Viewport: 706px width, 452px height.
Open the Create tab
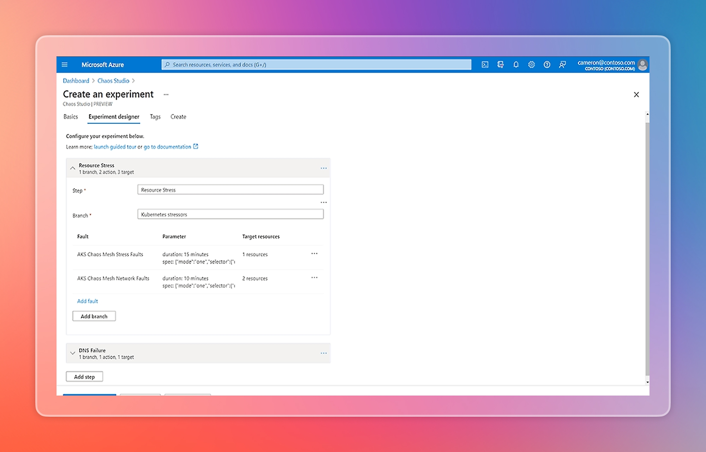tap(178, 117)
